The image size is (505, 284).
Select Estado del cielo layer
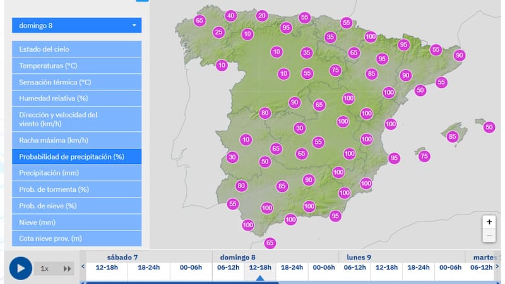coord(76,49)
